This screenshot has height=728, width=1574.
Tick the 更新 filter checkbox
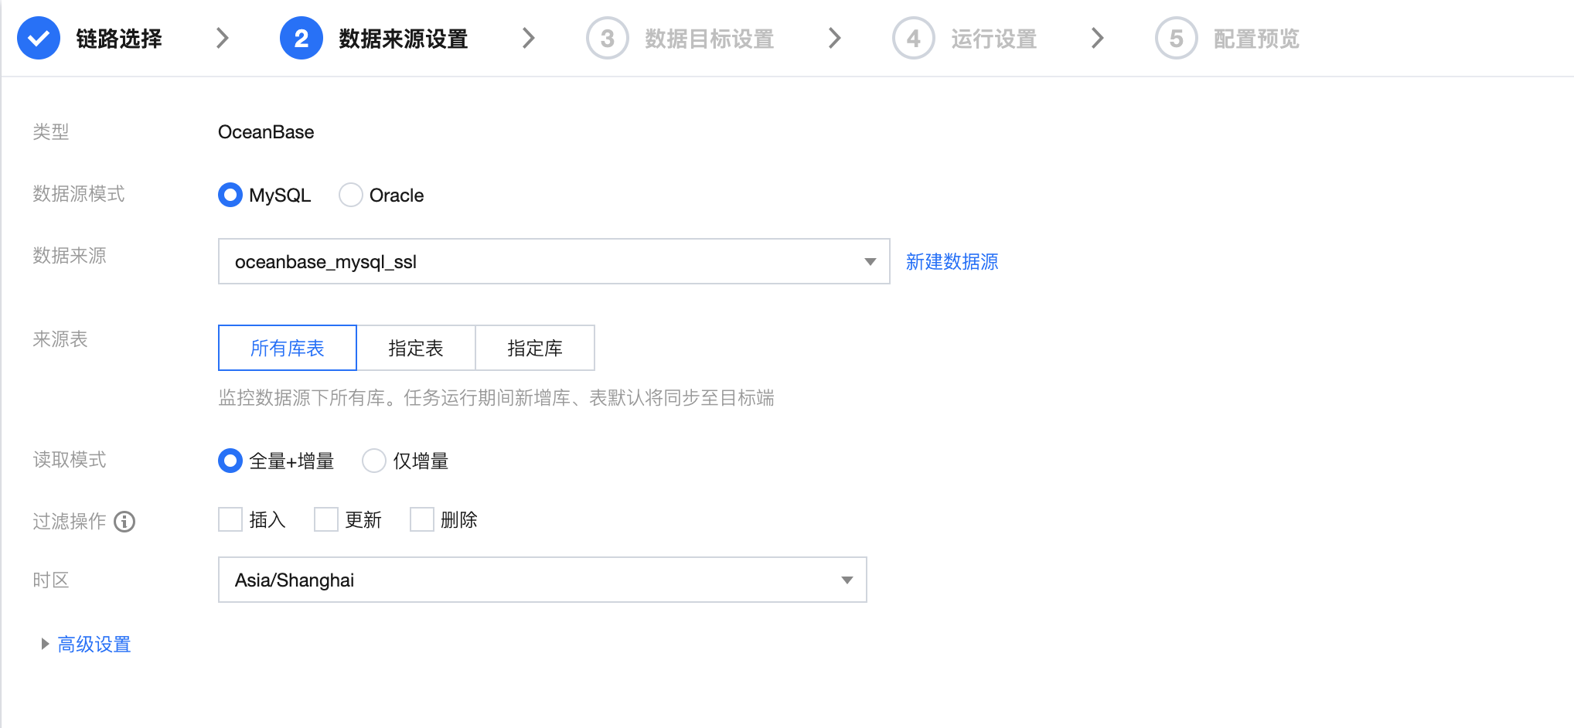(x=326, y=519)
